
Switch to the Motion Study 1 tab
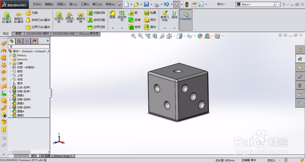coord(63,156)
